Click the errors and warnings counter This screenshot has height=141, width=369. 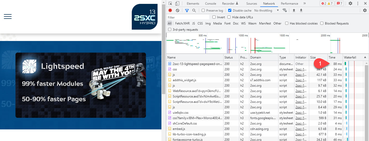point(327,4)
